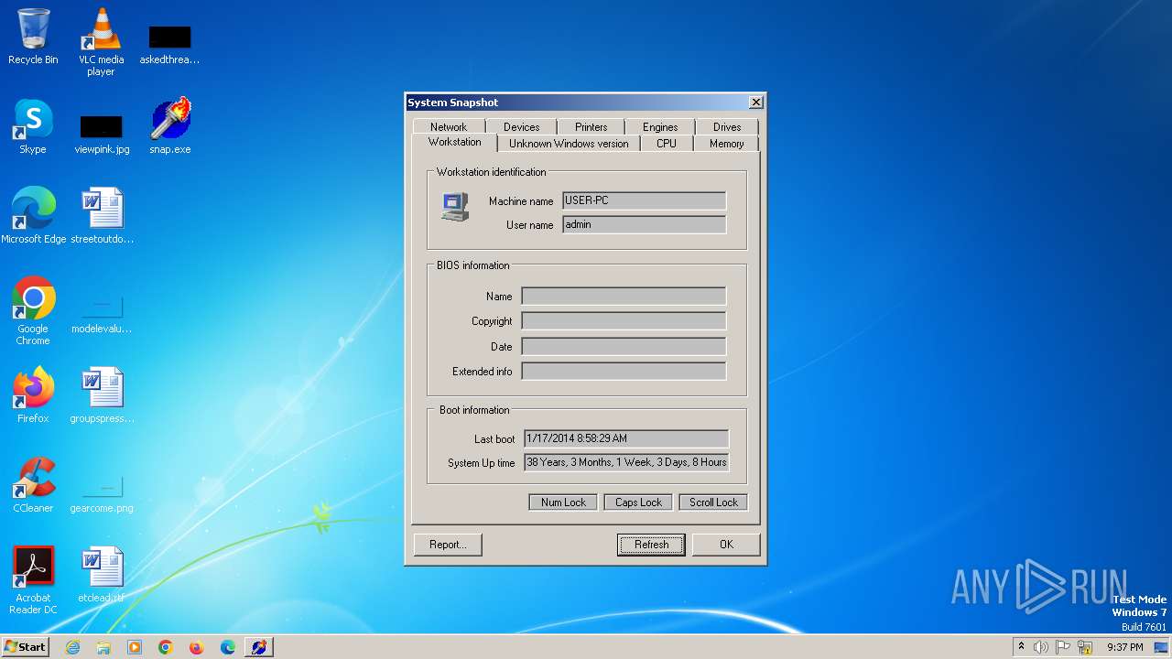This screenshot has height=659, width=1172.
Task: Click the workstation computer icon
Action: pos(454,207)
